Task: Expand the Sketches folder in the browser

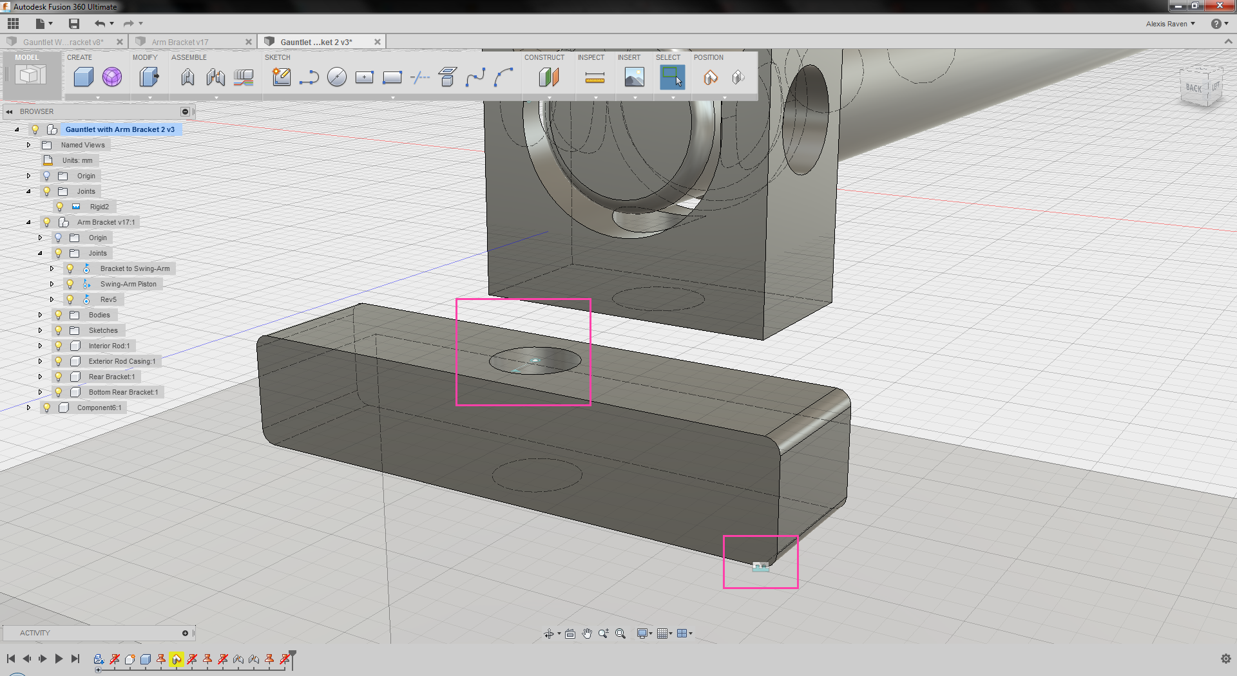Action: [40, 330]
